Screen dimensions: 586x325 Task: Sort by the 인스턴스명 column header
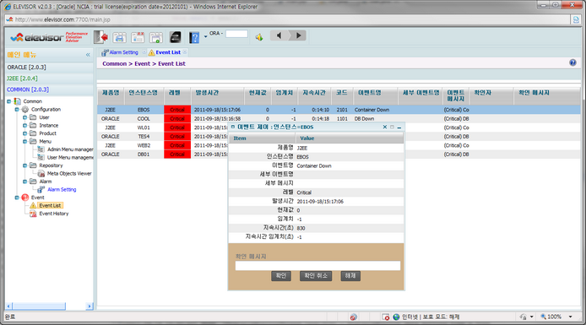click(144, 96)
